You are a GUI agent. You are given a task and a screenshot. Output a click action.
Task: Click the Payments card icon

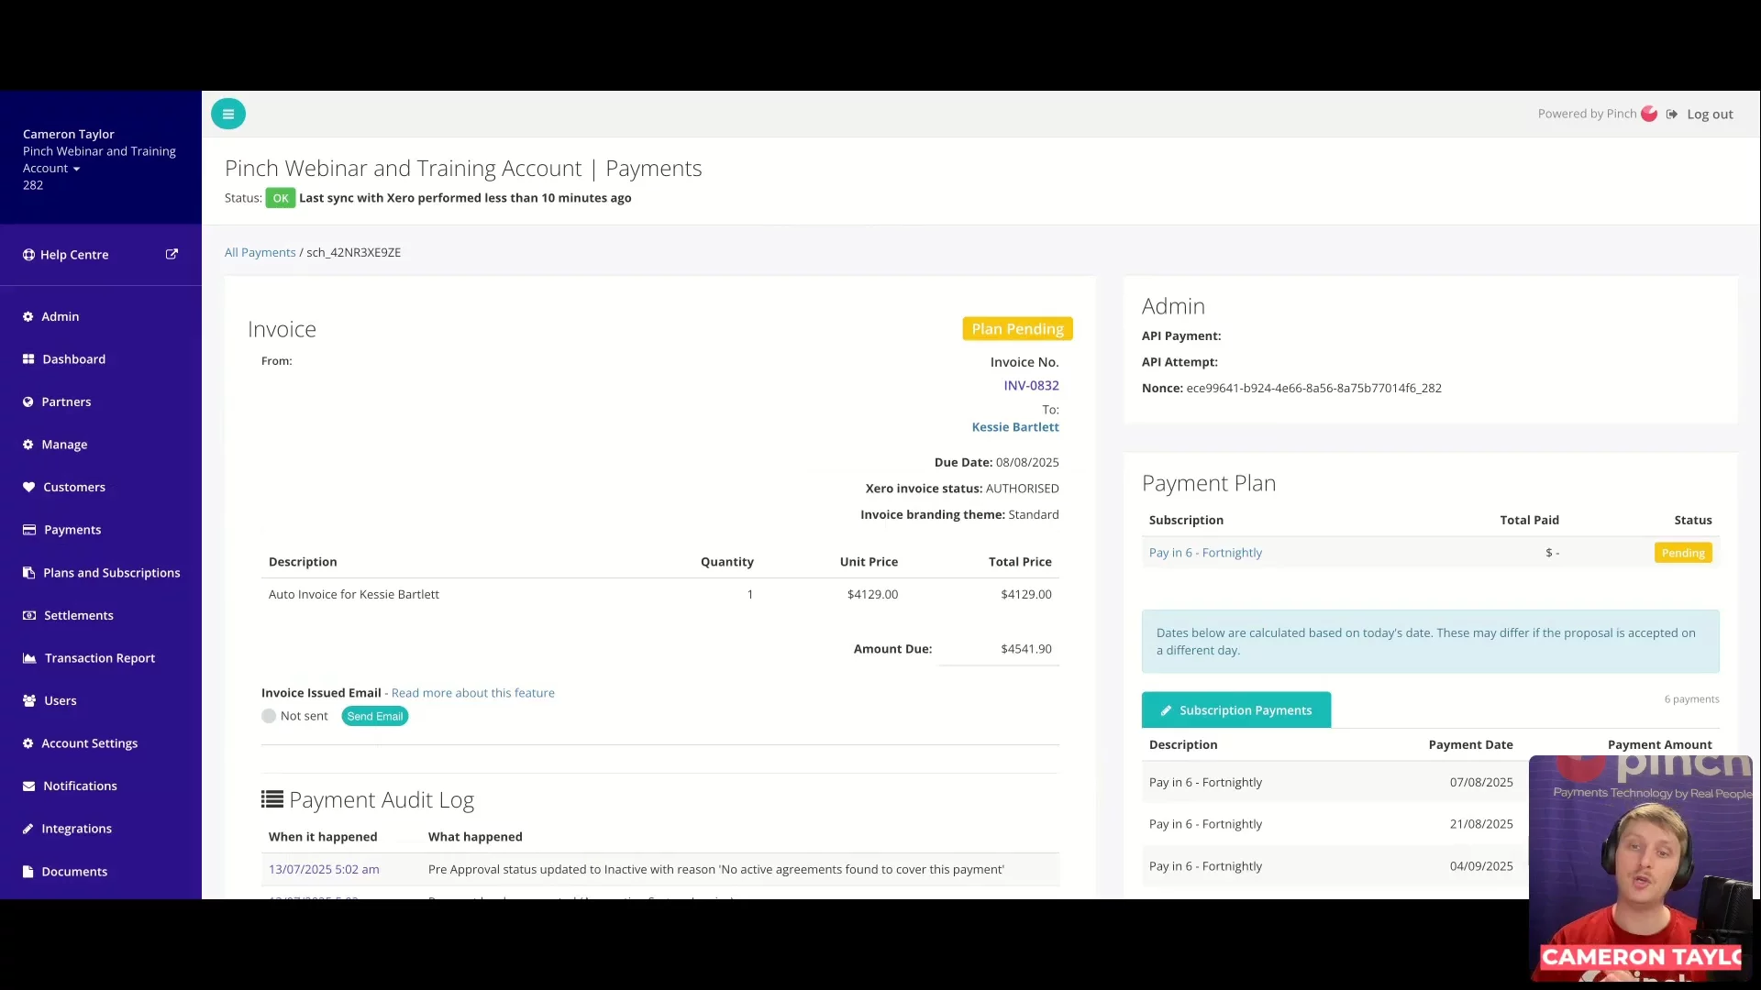[x=29, y=530]
